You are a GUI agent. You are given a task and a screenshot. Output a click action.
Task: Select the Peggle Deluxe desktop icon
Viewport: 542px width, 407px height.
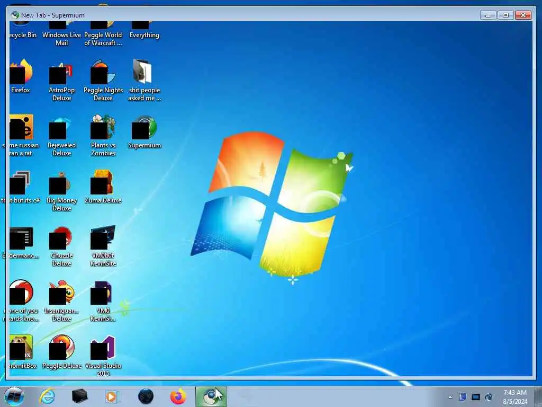[61, 352]
